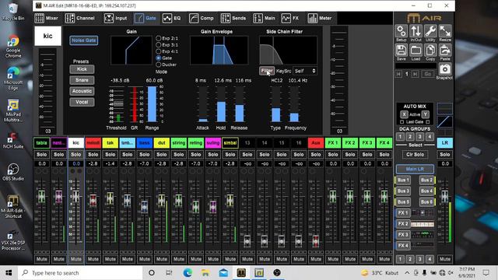Image resolution: width=498 pixels, height=280 pixels.
Task: Switch to the Comp tab
Action: pos(202,18)
